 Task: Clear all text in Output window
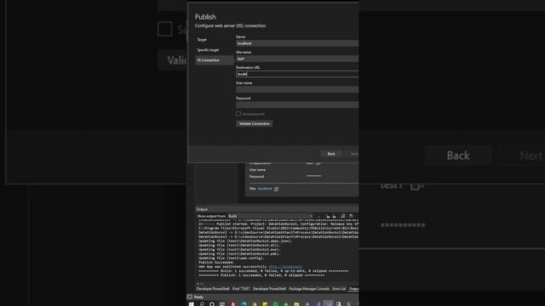pos(342,216)
